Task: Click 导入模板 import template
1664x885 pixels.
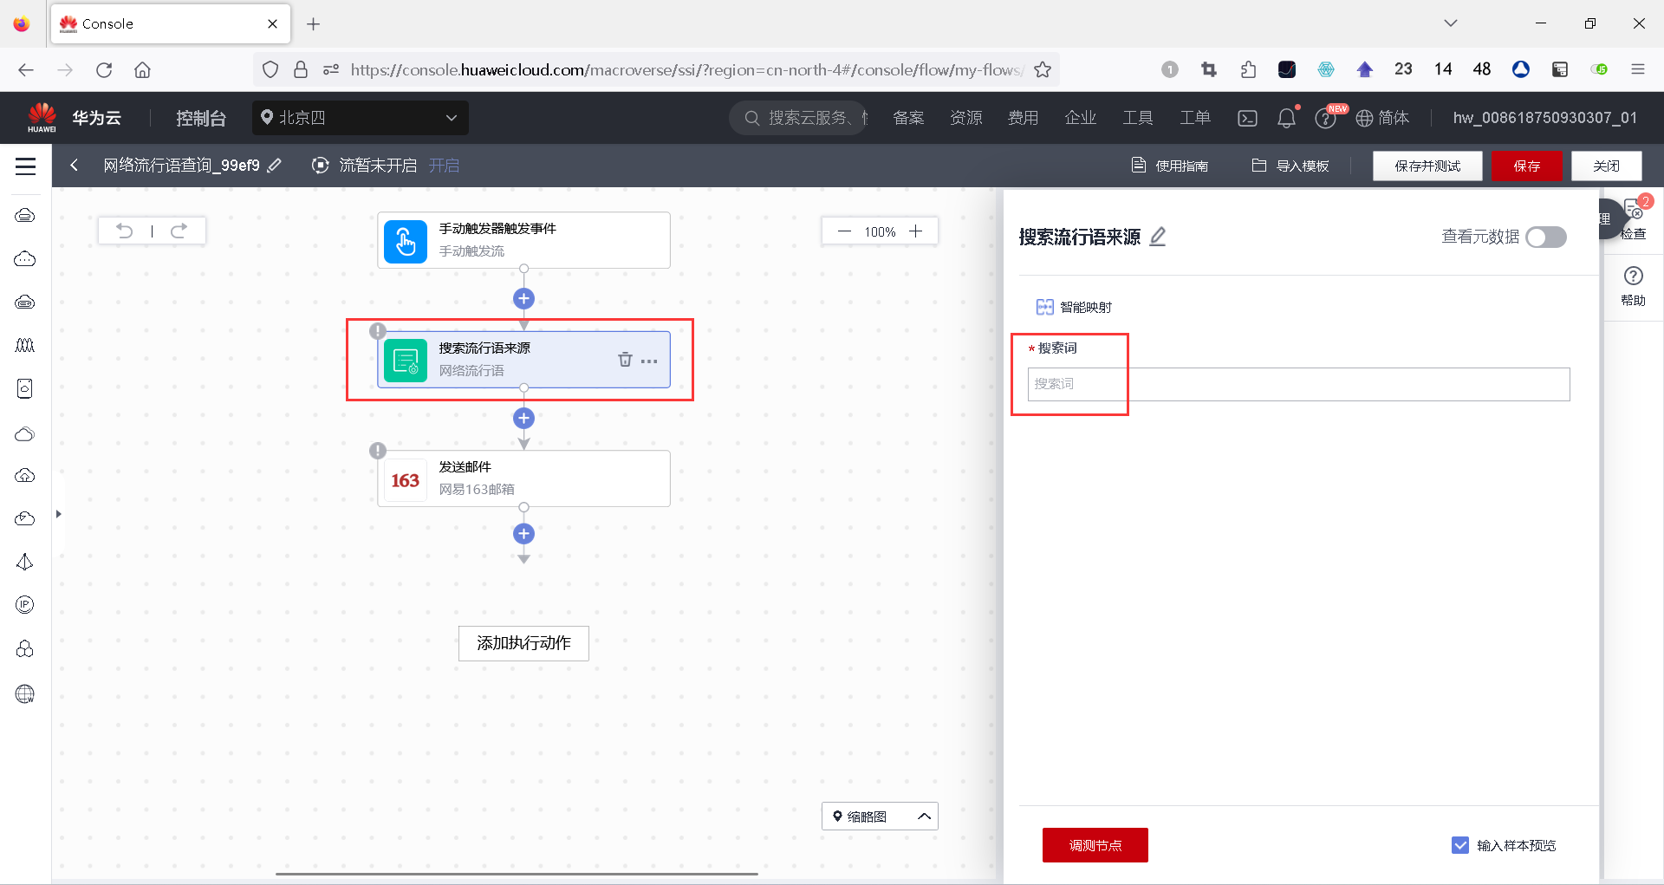Action: pos(1290,166)
